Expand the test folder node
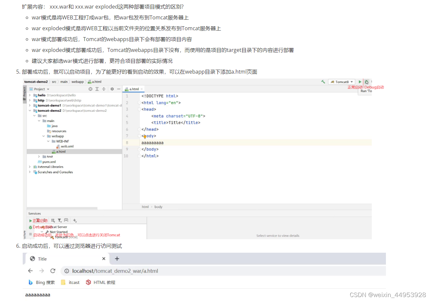Screen dimensions: 431x301 tap(39, 157)
